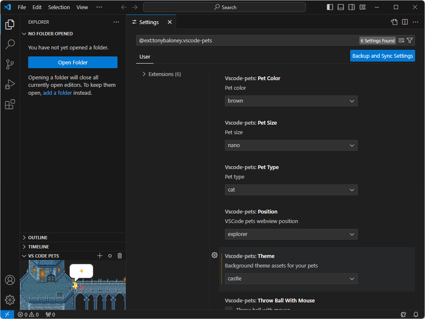The height and width of the screenshot is (319, 425).
Task: Open Search in the activity bar
Action: pos(10,44)
